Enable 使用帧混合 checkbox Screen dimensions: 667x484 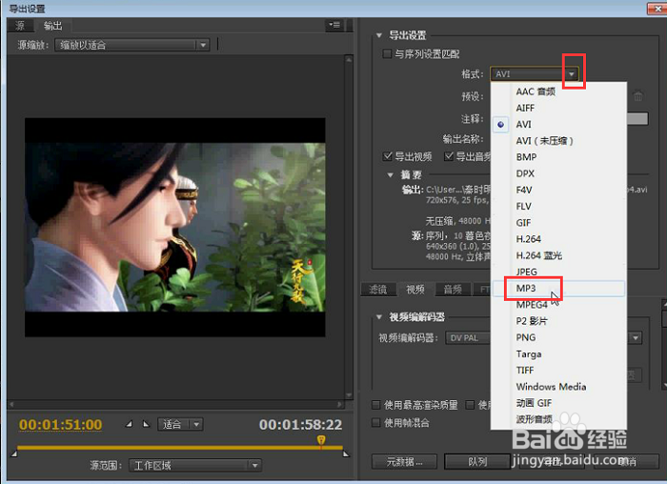(x=375, y=423)
